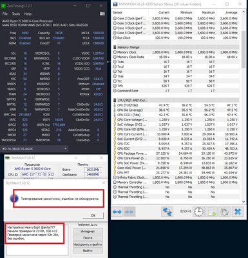Open the memory module F4-3600C16-8GVK dropdown
The image size is (248, 258).
coord(35,148)
